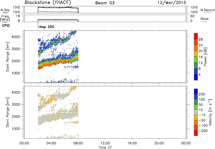
Task: Click the power panel "Slant Range [km]" label
Action: [8, 57]
